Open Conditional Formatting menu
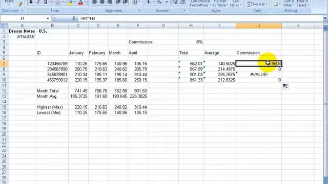328x184 pixels. [200, 4]
